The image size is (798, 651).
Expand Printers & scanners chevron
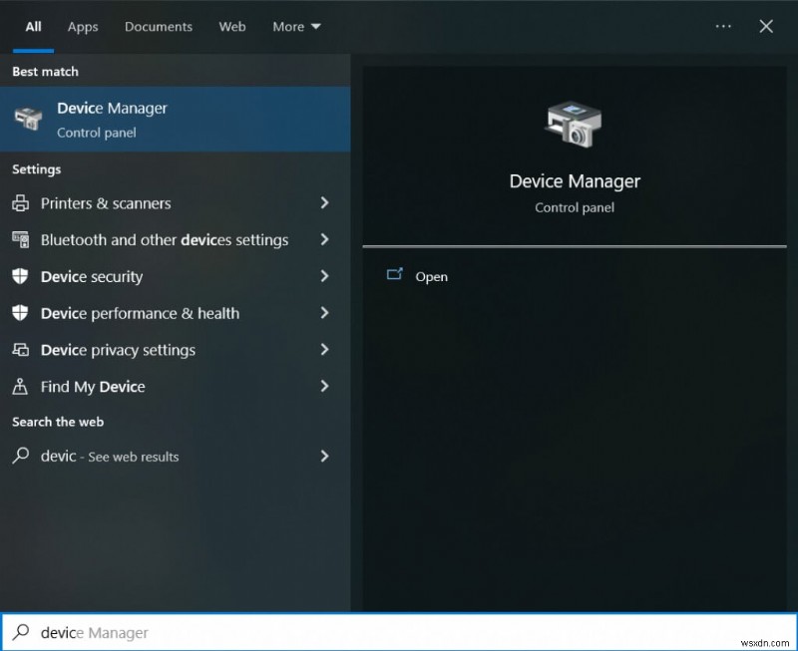[325, 203]
